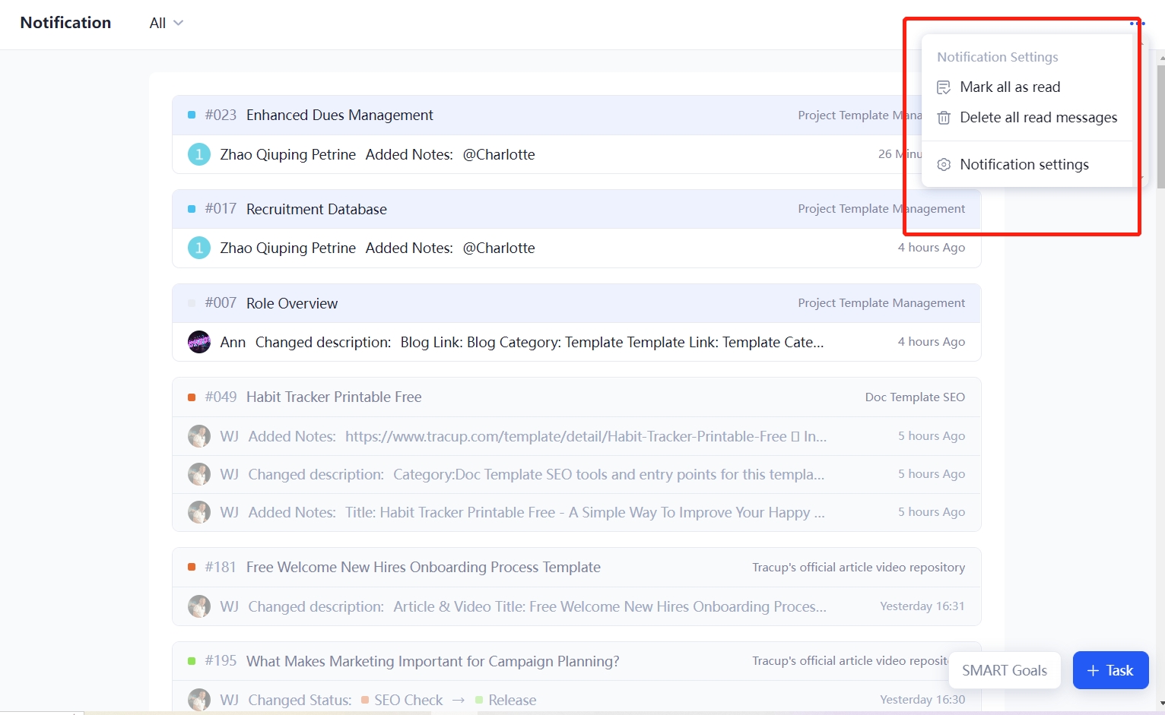Click the gear icon beside Notification settings
The width and height of the screenshot is (1165, 715).
click(944, 164)
